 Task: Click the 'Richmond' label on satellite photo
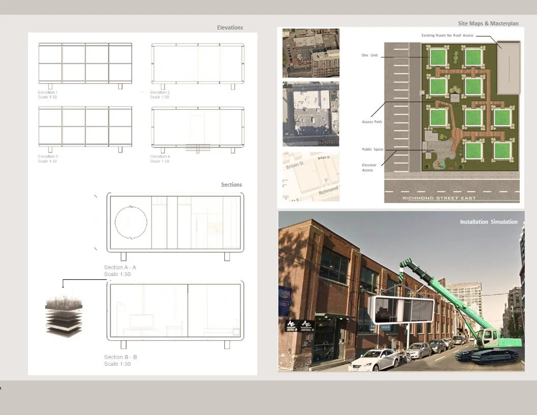click(328, 142)
